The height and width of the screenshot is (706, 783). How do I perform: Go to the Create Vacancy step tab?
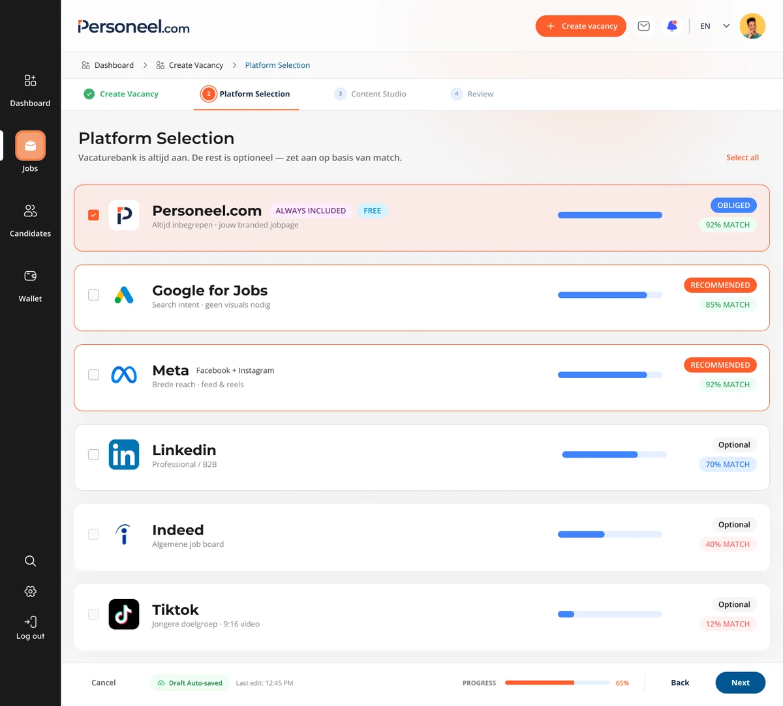(121, 94)
